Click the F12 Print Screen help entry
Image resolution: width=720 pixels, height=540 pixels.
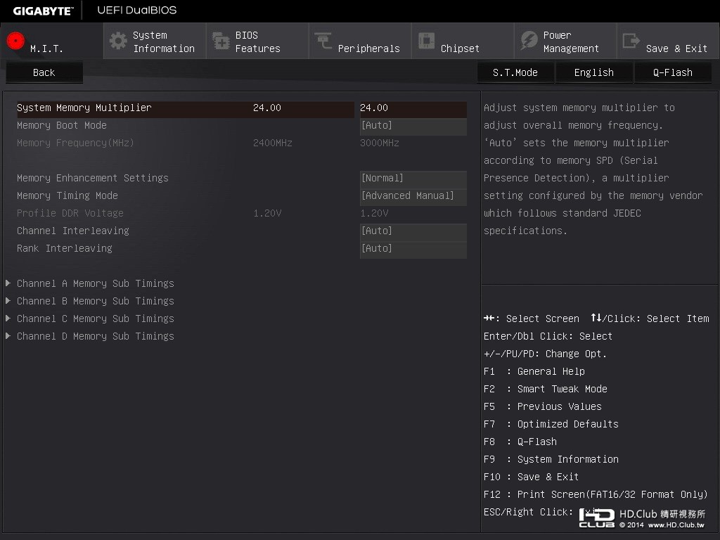tap(596, 494)
